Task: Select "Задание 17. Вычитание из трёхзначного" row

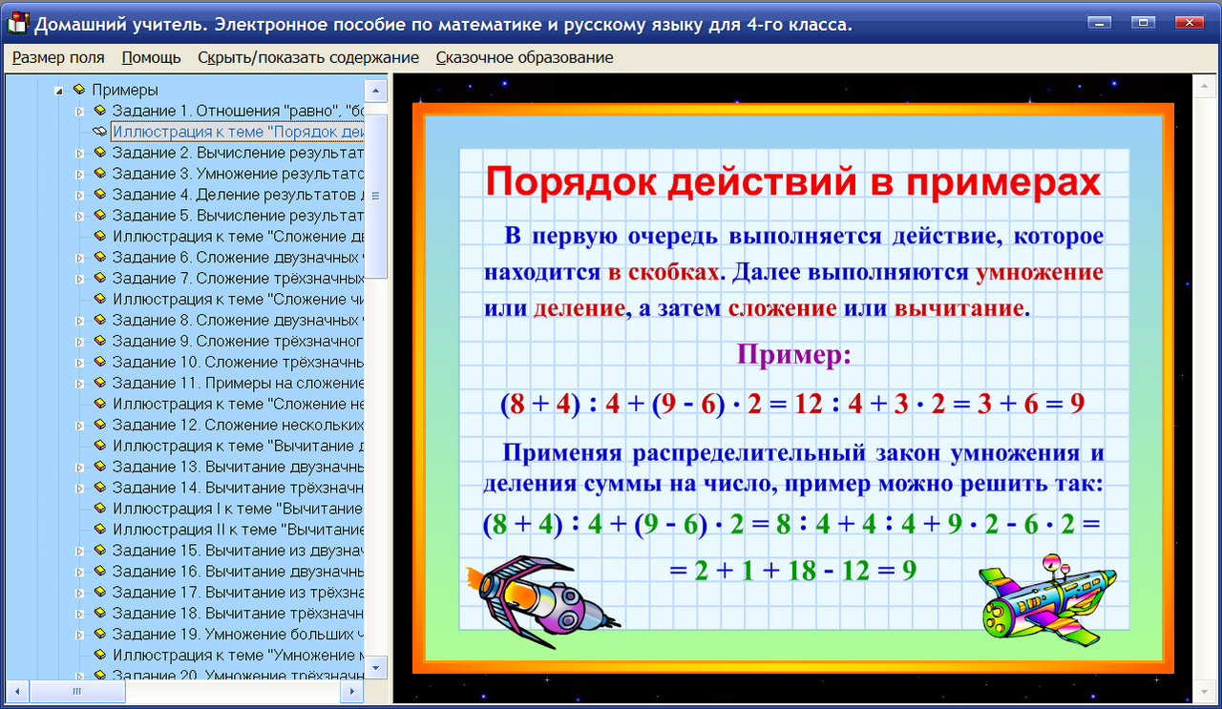Action: click(x=238, y=593)
